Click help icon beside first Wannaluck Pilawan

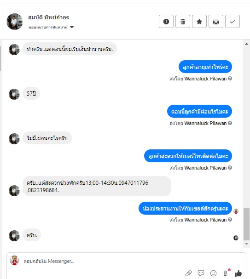(x=230, y=79)
